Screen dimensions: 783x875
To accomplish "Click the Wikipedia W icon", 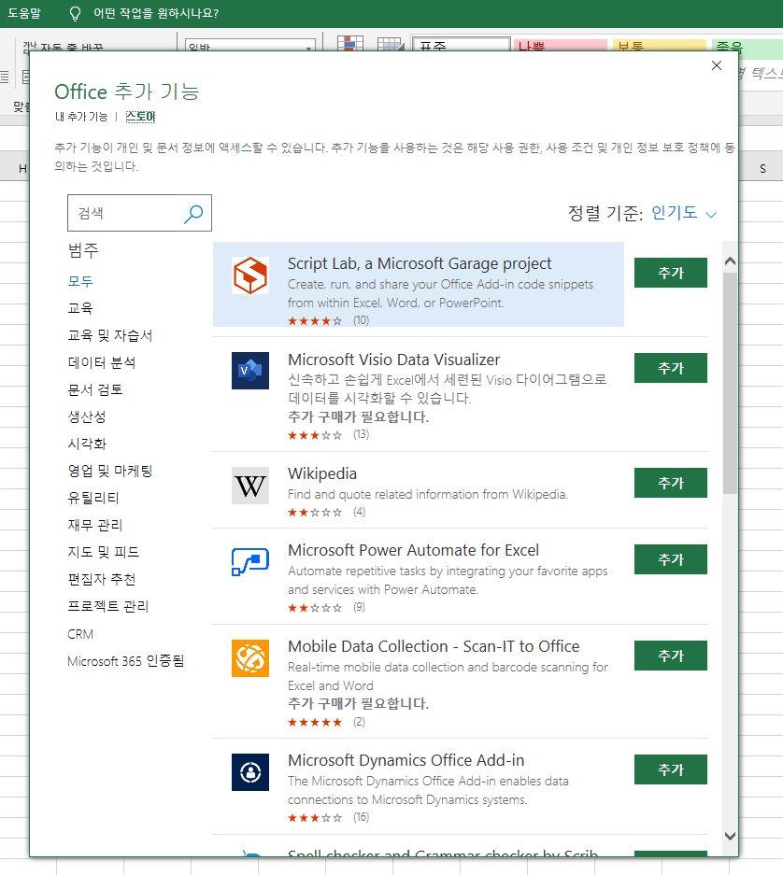I will pyautogui.click(x=250, y=486).
